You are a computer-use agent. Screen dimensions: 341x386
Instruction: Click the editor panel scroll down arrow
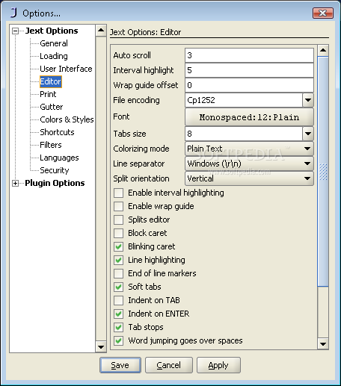323,344
